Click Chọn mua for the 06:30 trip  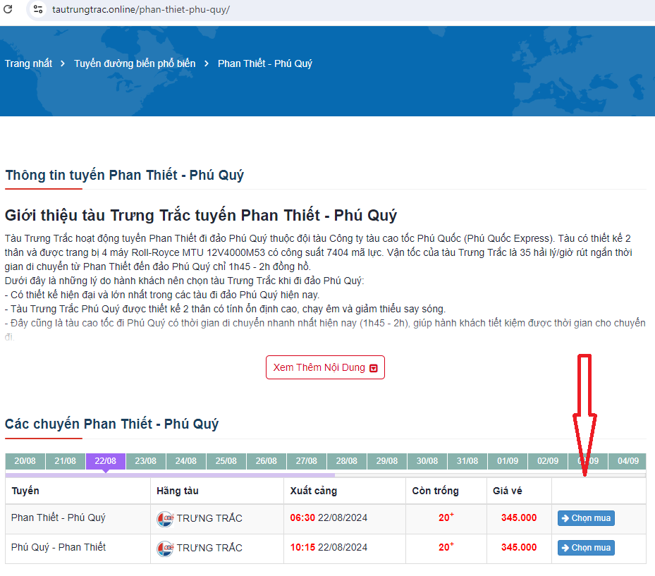pyautogui.click(x=586, y=518)
